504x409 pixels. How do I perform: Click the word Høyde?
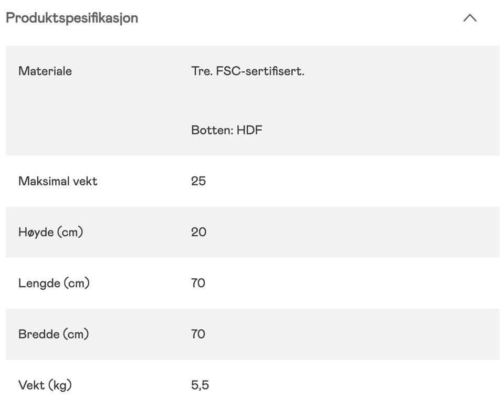click(36, 232)
